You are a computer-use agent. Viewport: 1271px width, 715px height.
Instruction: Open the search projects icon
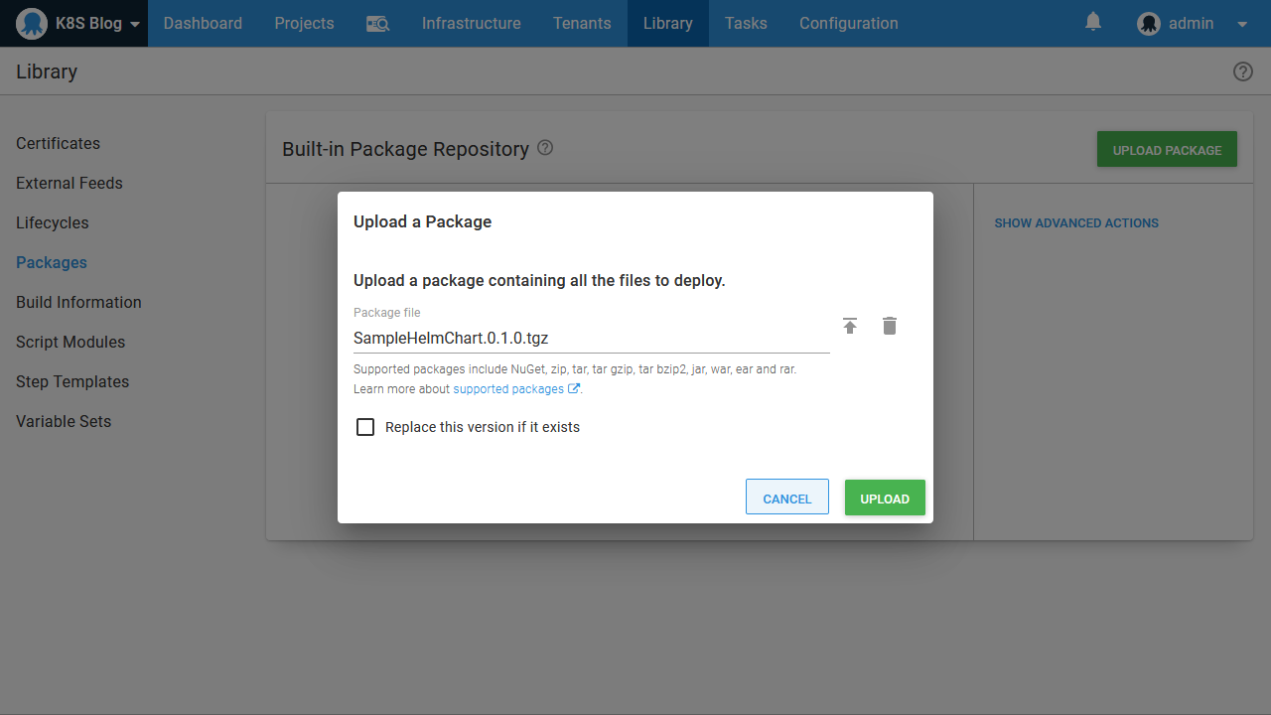coord(377,24)
